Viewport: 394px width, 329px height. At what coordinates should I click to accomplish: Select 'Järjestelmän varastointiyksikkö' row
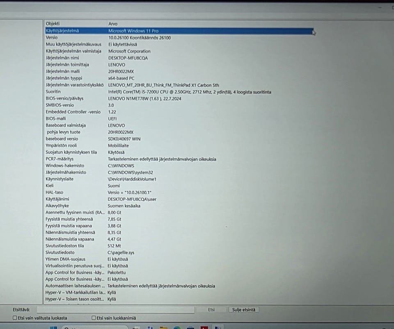[75, 85]
